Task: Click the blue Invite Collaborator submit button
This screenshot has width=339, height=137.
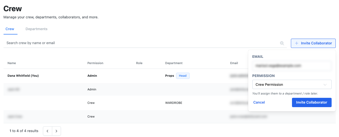Action: coord(312,102)
